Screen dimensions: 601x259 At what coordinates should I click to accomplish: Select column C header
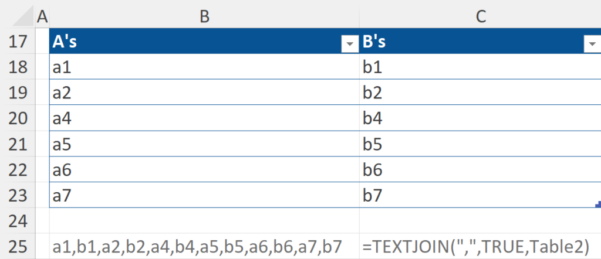pyautogui.click(x=480, y=16)
